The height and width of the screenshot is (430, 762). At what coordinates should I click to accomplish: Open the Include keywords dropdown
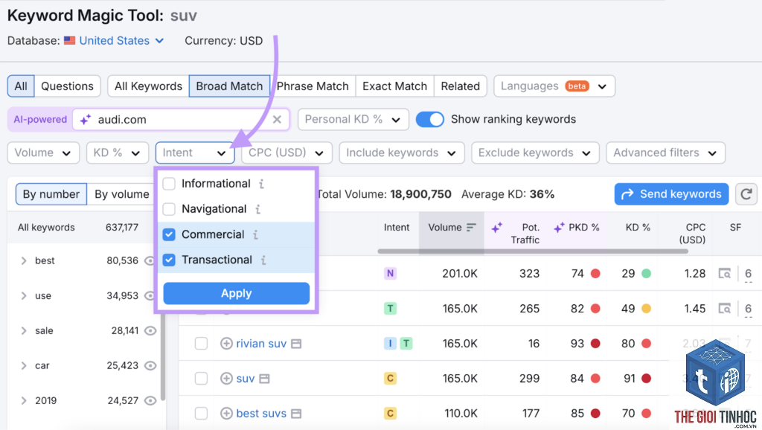tap(401, 153)
